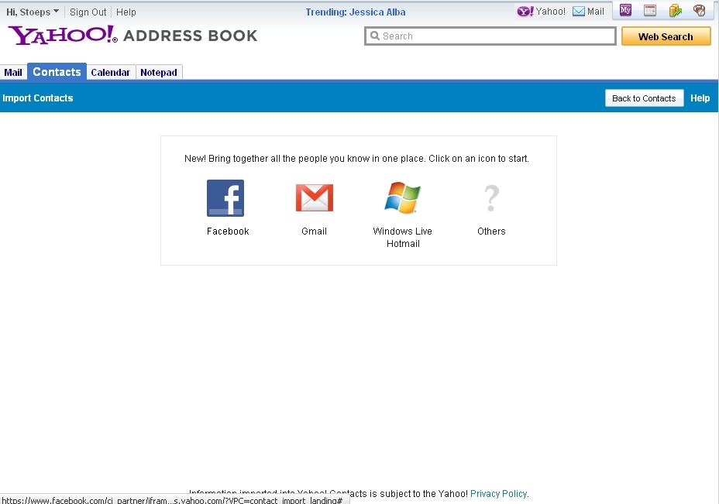Open the News icon in top bar
The width and height of the screenshot is (719, 504).
(650, 11)
